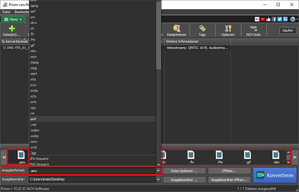Viewport: 299px width, 192px height.
Task: Choose .rm from format list
Action: coord(93,113)
